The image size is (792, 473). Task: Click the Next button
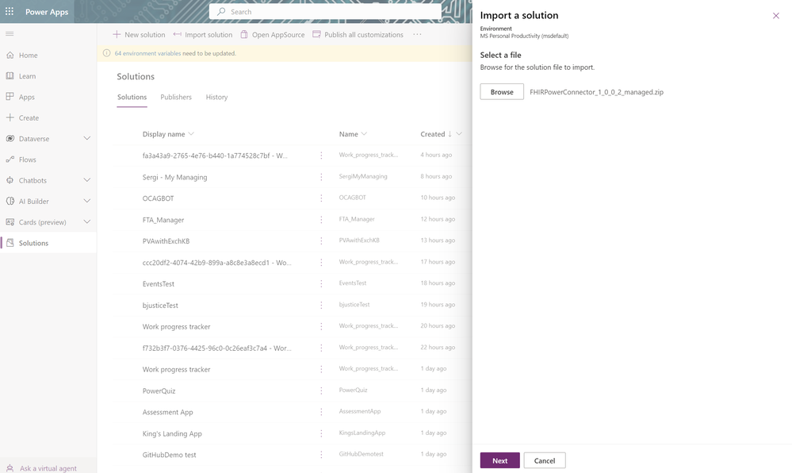tap(499, 460)
